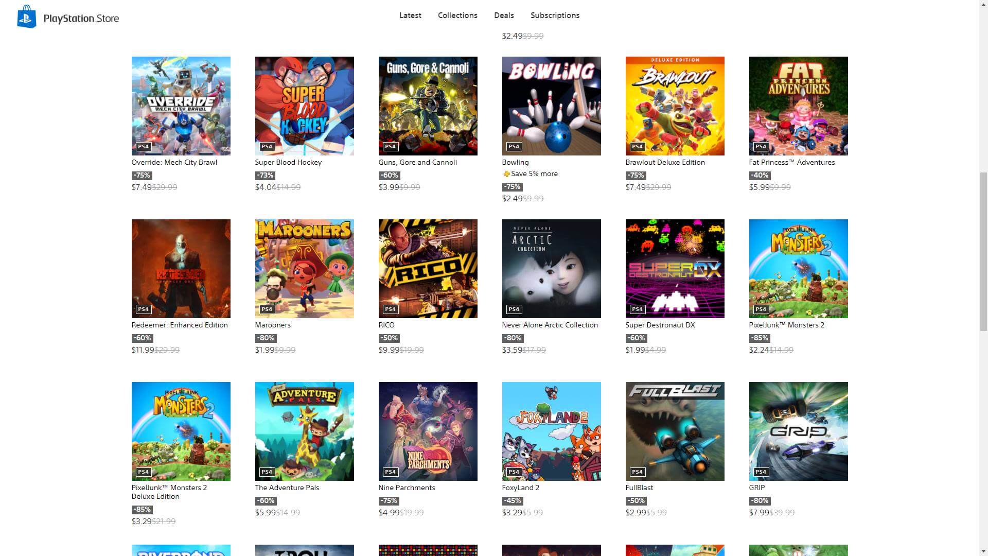
Task: Click the PlayStation Store shopping bag logo
Action: coord(27,17)
